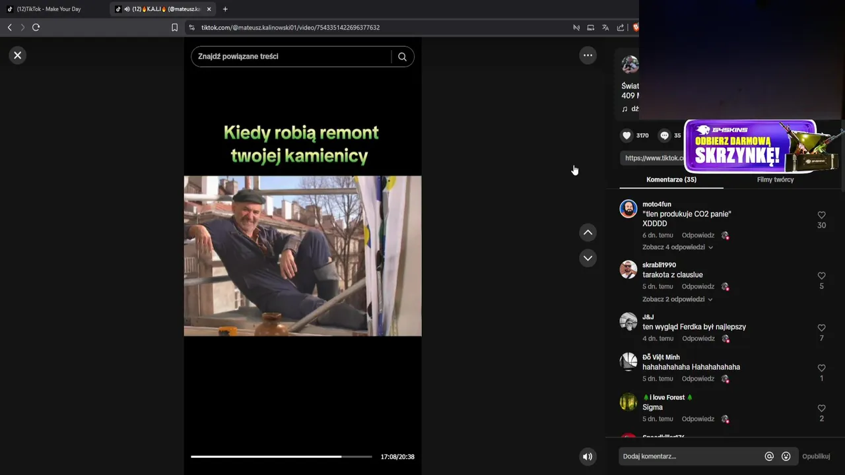Bookmark this page via the bookmark icon
845x475 pixels.
(x=174, y=28)
